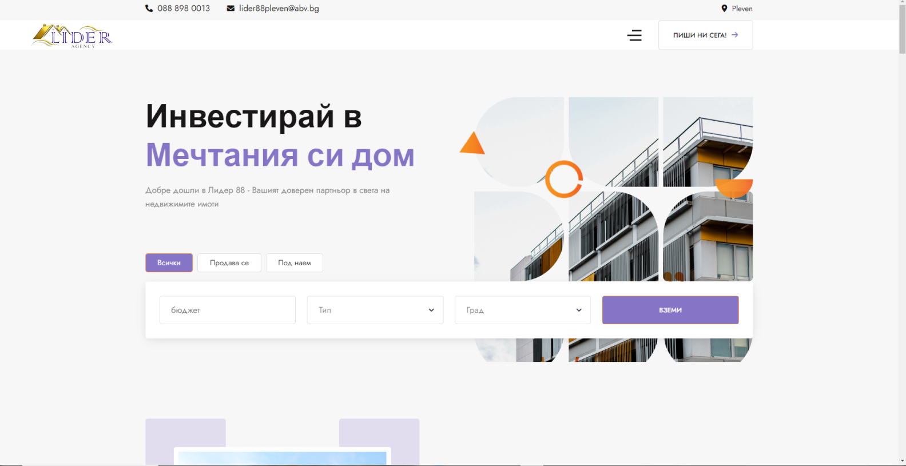
Task: Click the scrollbar down arrow
Action: pyautogui.click(x=902, y=461)
